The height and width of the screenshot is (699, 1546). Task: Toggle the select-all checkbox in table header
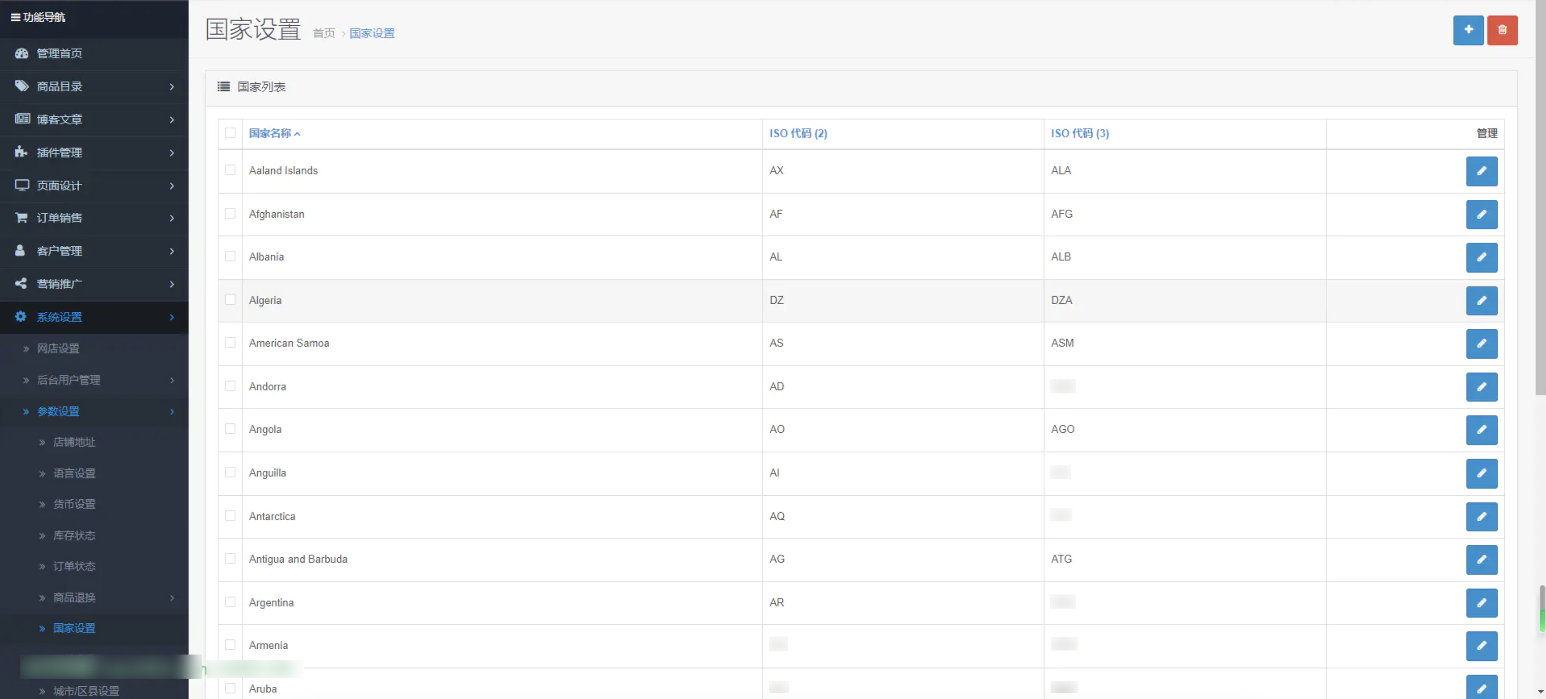pos(230,133)
